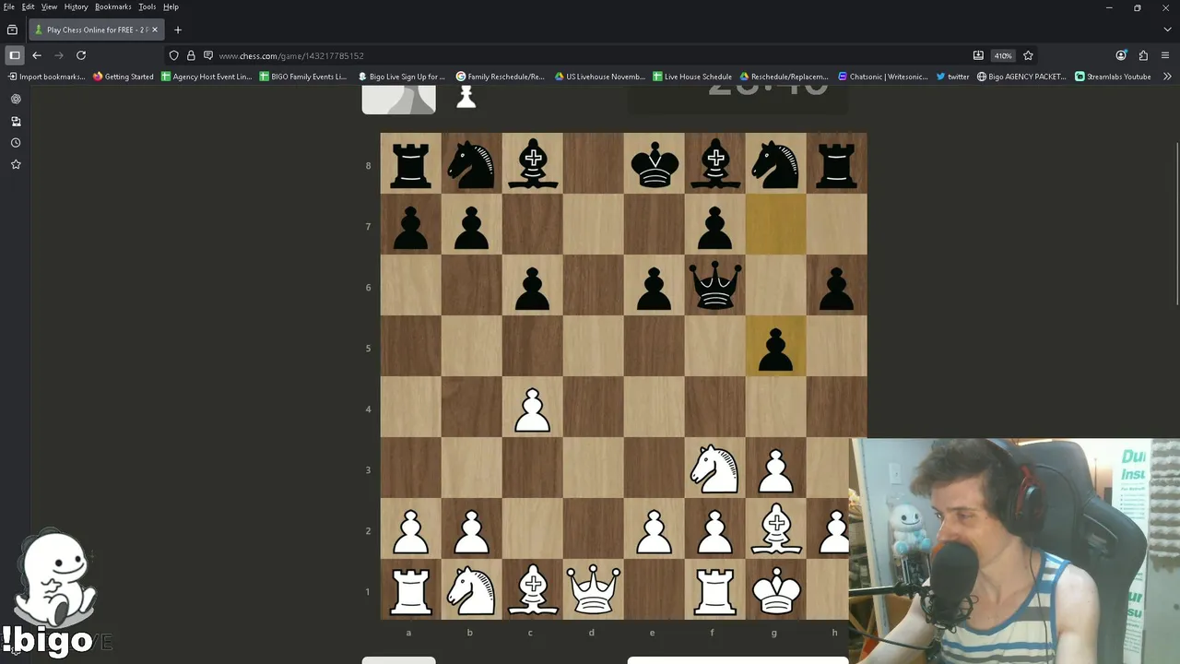Click the site security padlock icon
1180x664 pixels.
tap(191, 55)
